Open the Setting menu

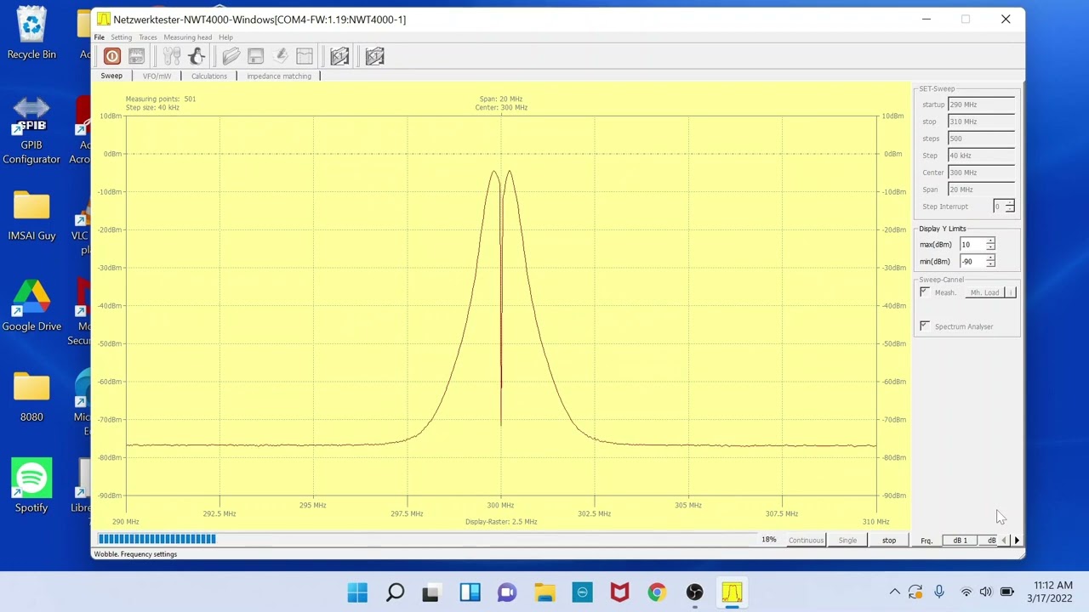pyautogui.click(x=121, y=37)
